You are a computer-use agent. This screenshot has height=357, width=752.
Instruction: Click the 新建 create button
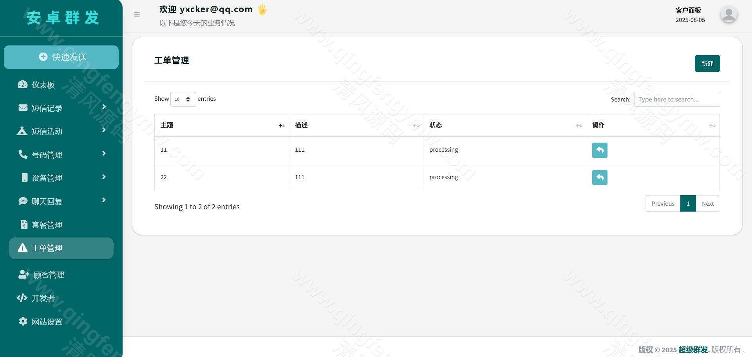(707, 63)
